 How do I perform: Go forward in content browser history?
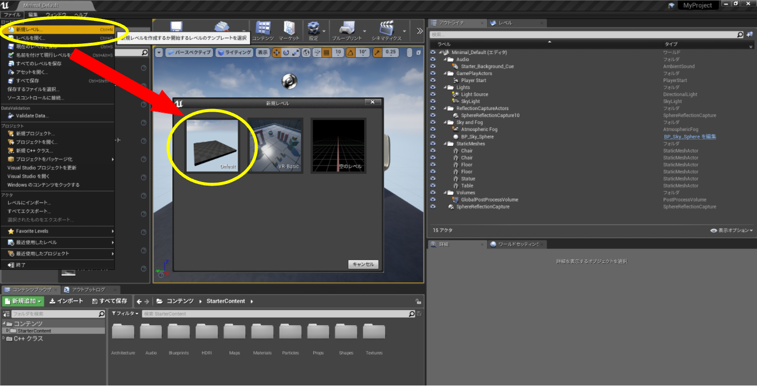147,301
